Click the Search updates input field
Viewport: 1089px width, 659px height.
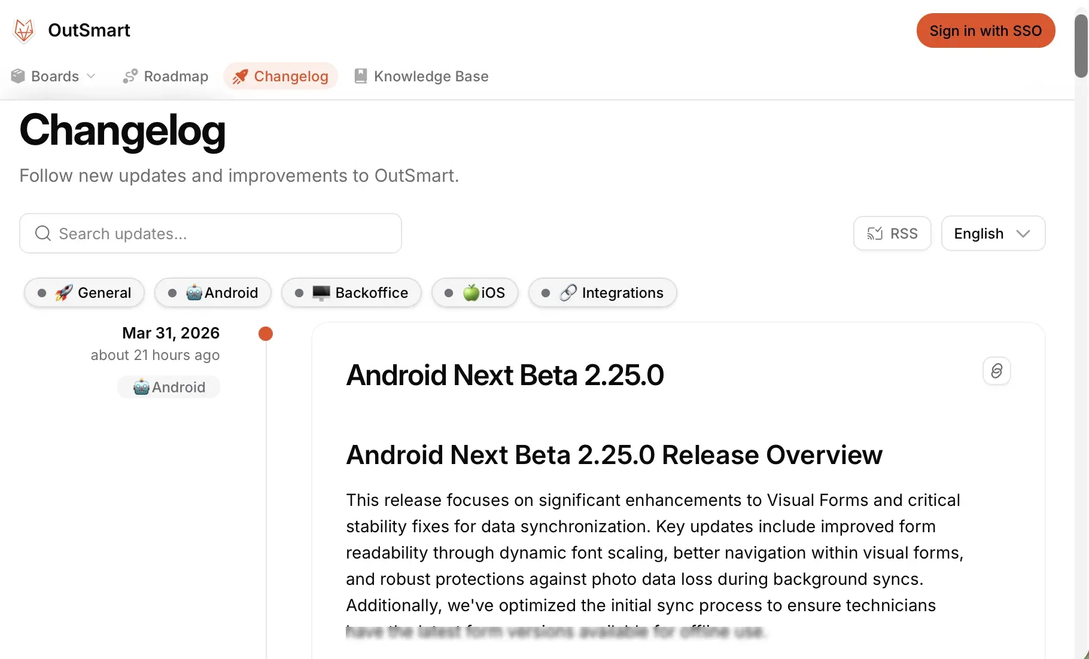click(209, 233)
